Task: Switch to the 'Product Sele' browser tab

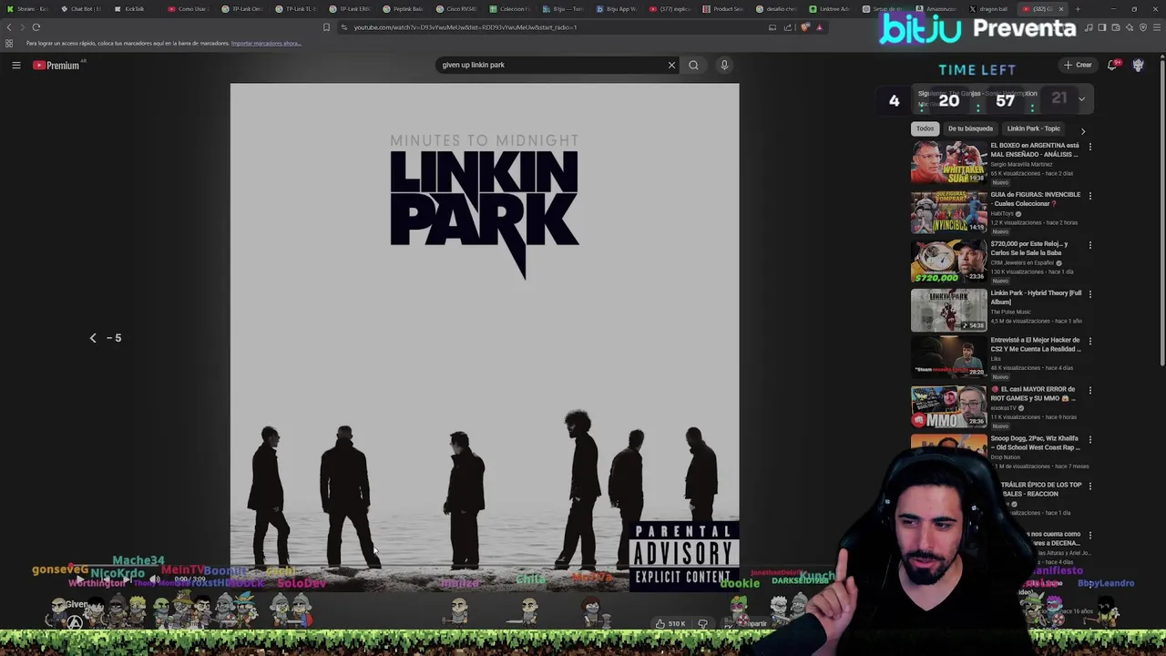Action: (x=724, y=9)
